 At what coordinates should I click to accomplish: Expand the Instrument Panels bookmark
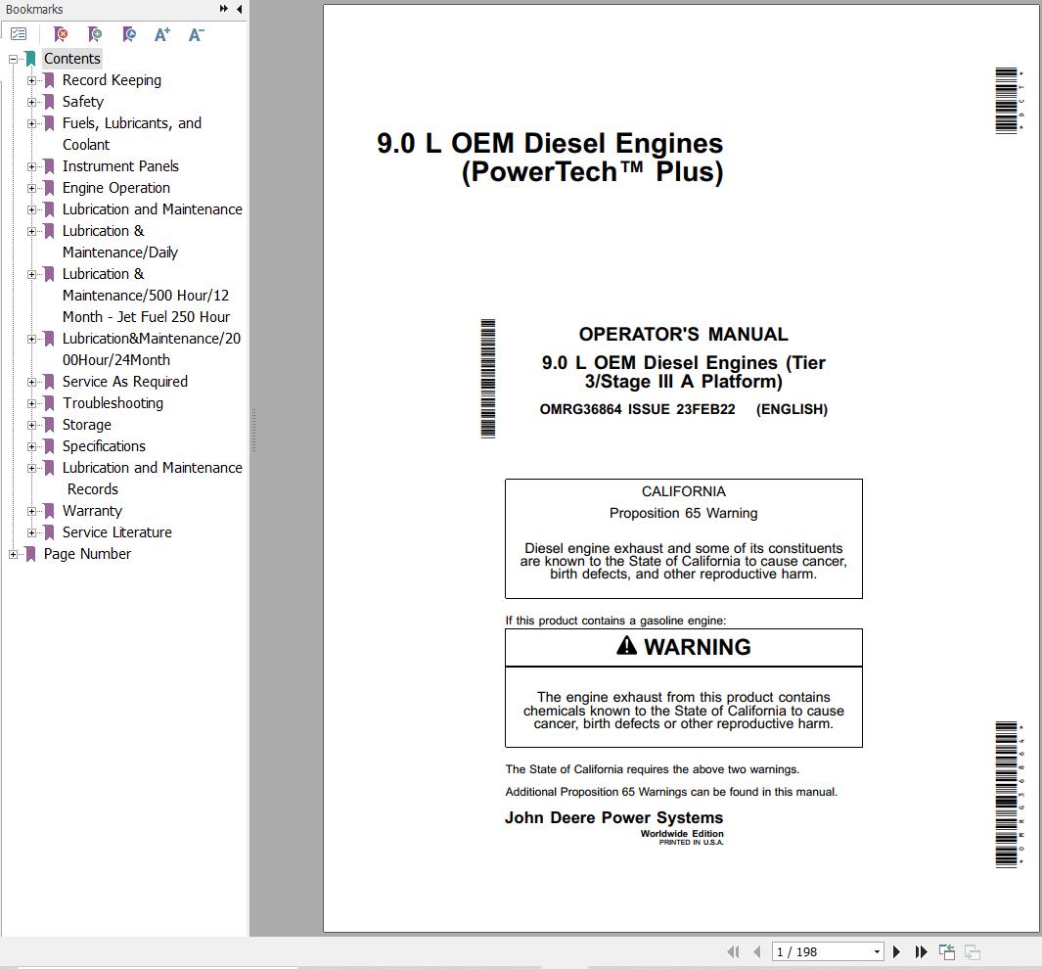coord(31,166)
